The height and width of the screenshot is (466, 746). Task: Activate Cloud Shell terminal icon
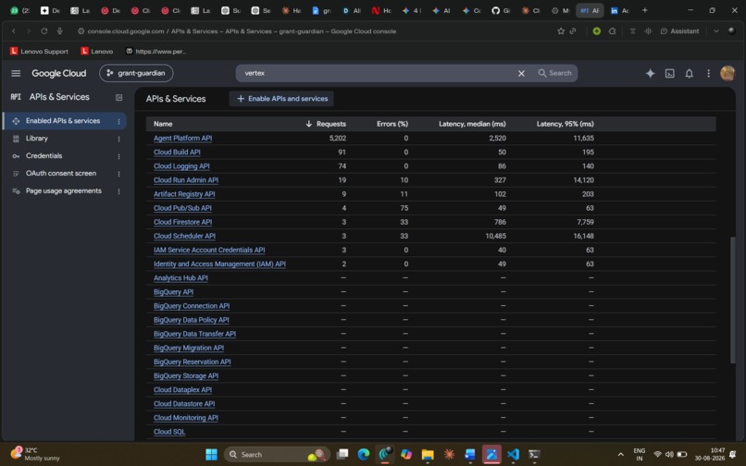(669, 73)
